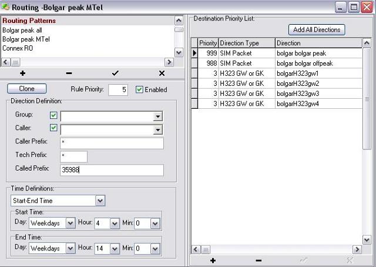
Task: Add a destination with the bottom plus icon
Action: pos(213,260)
